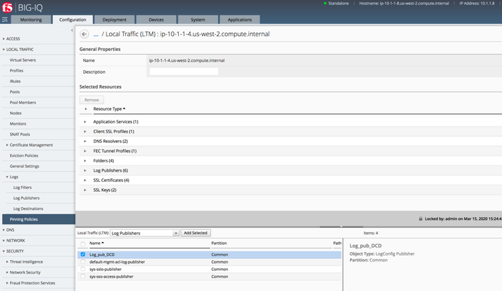
Task: Open the global search icon below logo
Action: (x=5, y=20)
